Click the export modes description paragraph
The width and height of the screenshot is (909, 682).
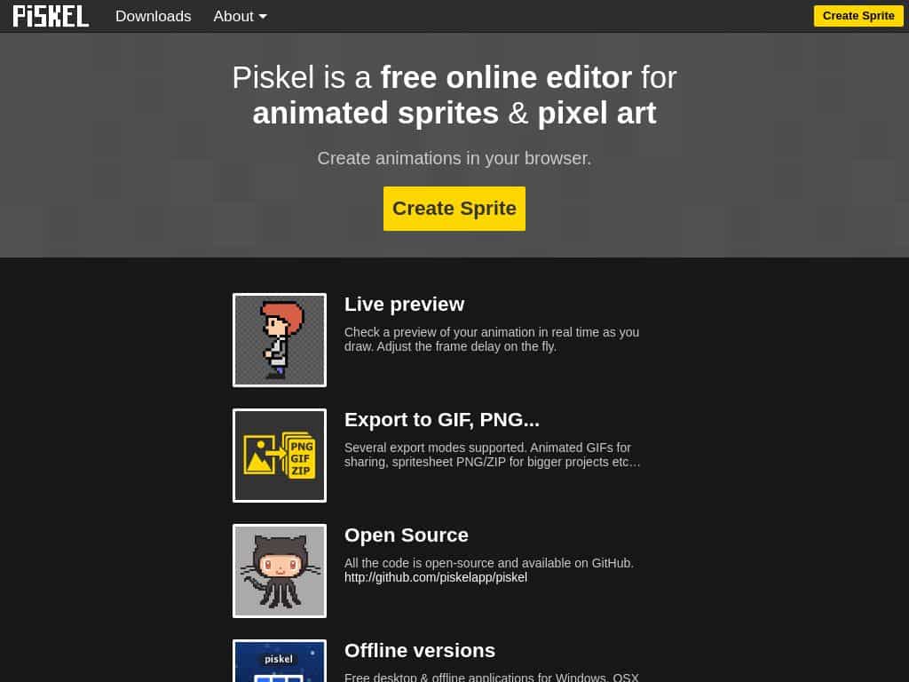492,455
